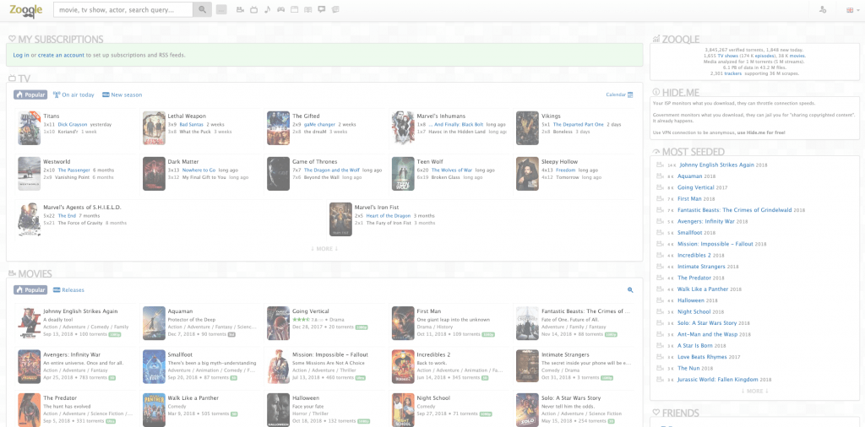Open Iron Fist episode Heart of the Dragon

(x=389, y=216)
